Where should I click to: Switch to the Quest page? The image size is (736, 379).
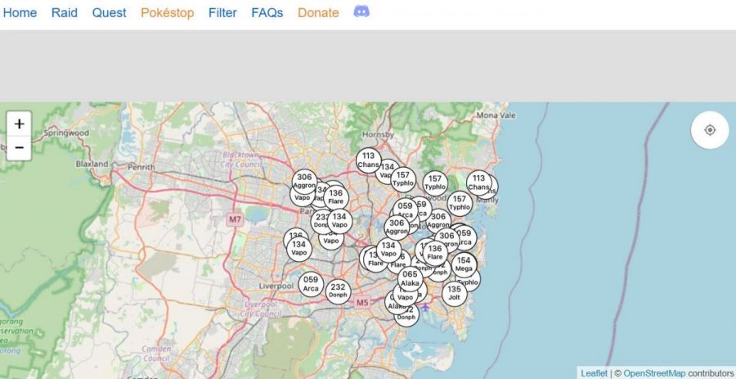pos(109,12)
